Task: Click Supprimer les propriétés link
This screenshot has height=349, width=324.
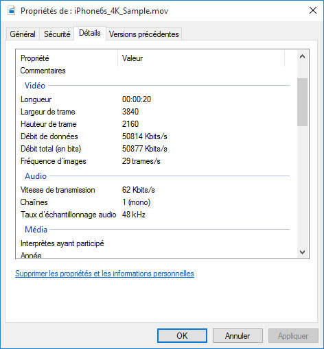Action: [104, 274]
